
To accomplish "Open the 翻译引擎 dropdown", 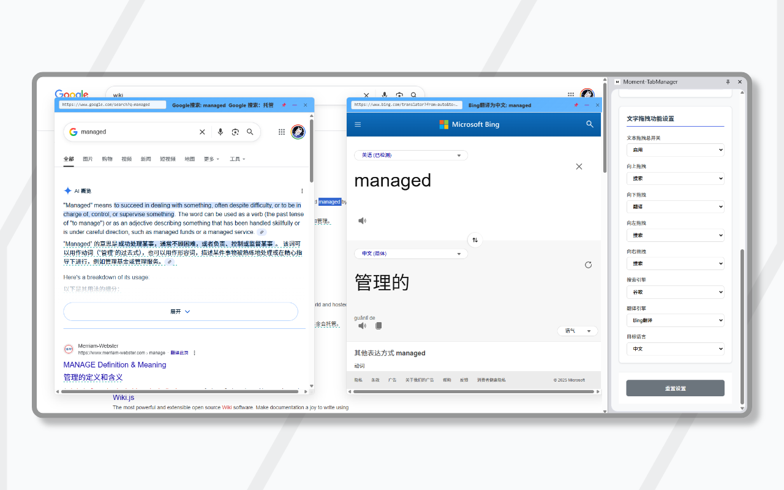I will (x=675, y=320).
